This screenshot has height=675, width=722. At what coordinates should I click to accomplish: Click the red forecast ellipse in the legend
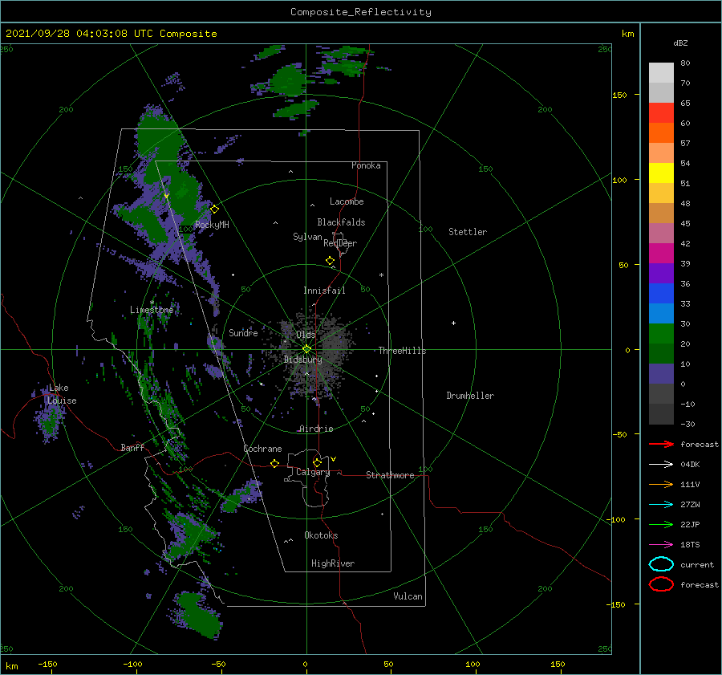pos(661,584)
